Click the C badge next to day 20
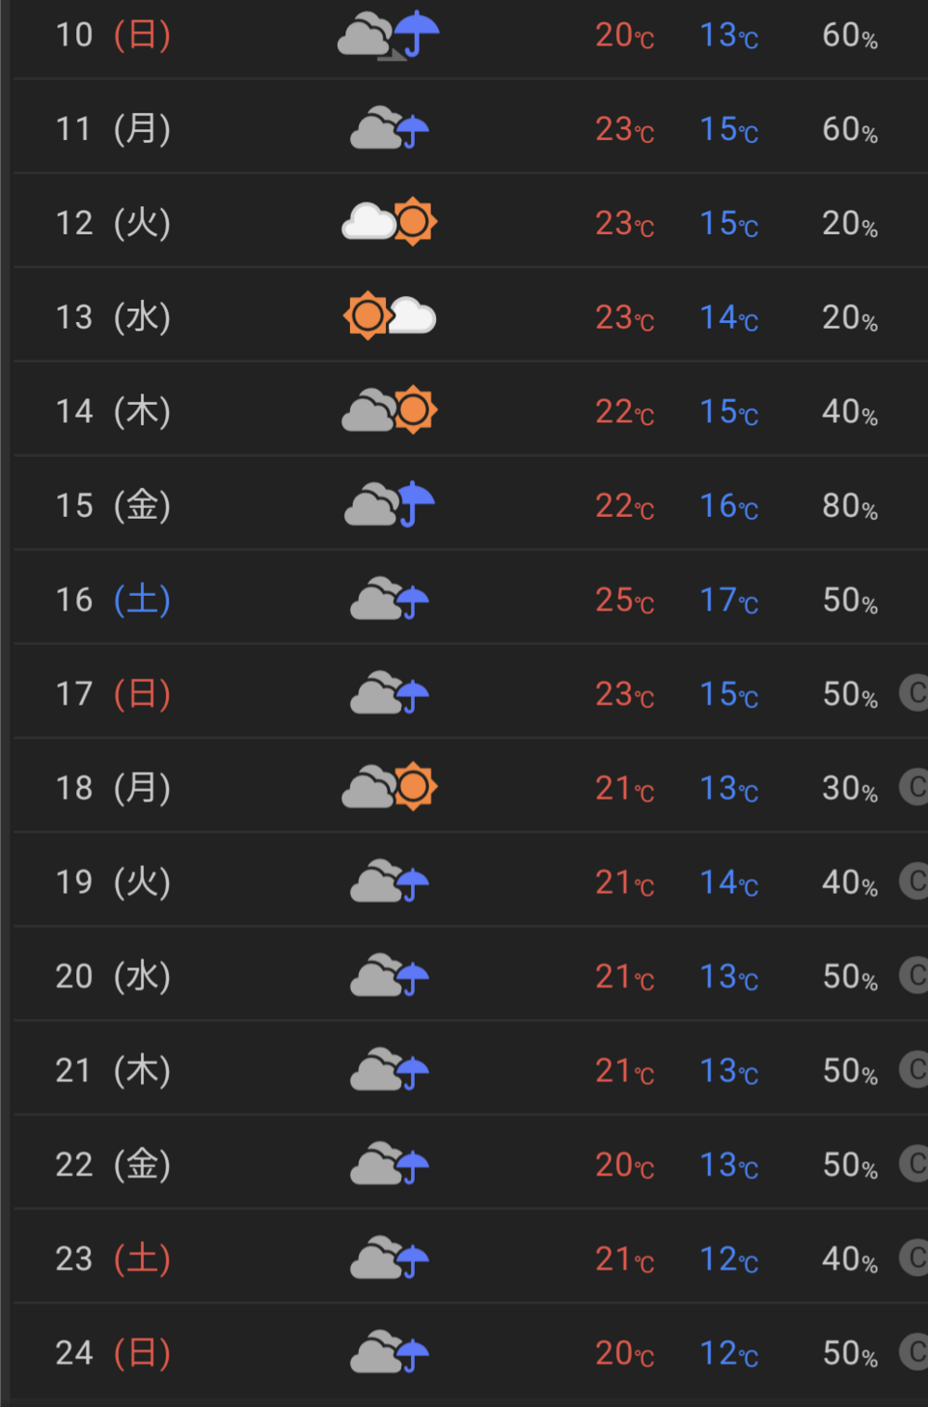This screenshot has width=928, height=1407. [x=915, y=975]
